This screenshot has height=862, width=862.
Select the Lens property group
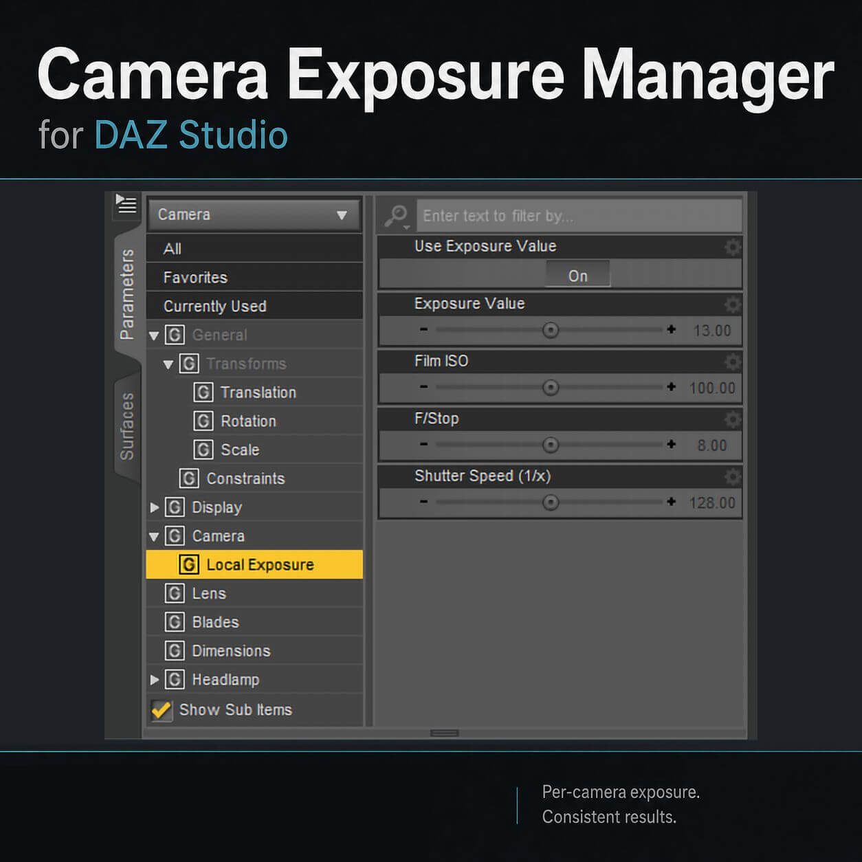coord(254,593)
